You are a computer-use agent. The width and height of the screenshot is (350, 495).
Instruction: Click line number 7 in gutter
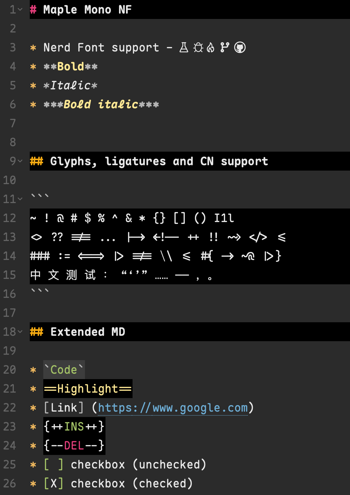point(13,123)
